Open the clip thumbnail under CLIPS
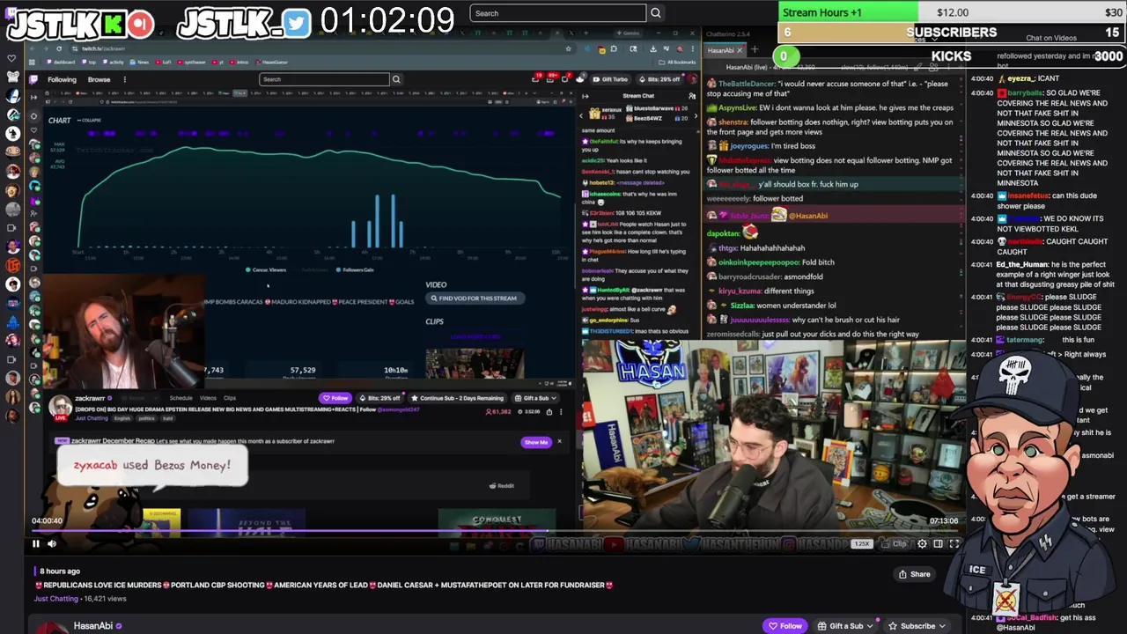1127x634 pixels. (x=475, y=362)
